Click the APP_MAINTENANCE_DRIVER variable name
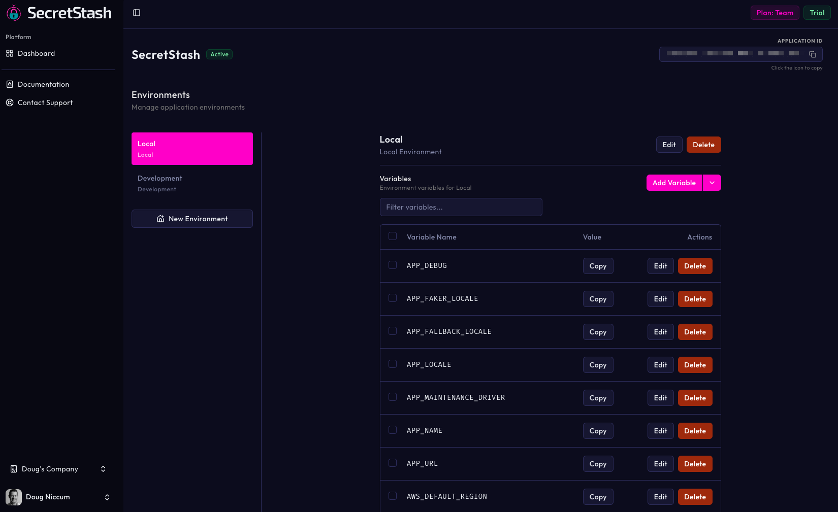The image size is (838, 512). pyautogui.click(x=456, y=397)
